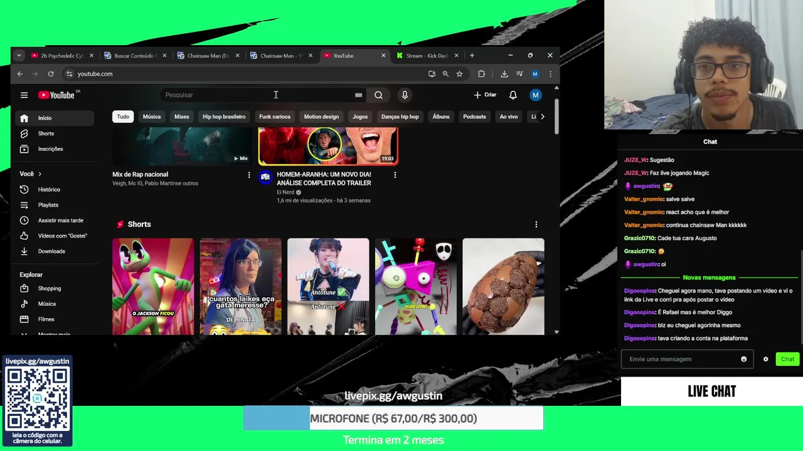This screenshot has width=803, height=451.
Task: Reload the YouTube page
Action: (x=51, y=74)
